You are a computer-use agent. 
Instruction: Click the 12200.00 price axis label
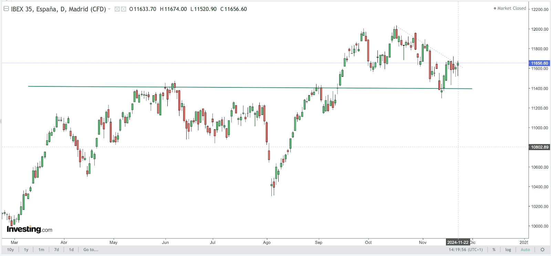(x=540, y=10)
